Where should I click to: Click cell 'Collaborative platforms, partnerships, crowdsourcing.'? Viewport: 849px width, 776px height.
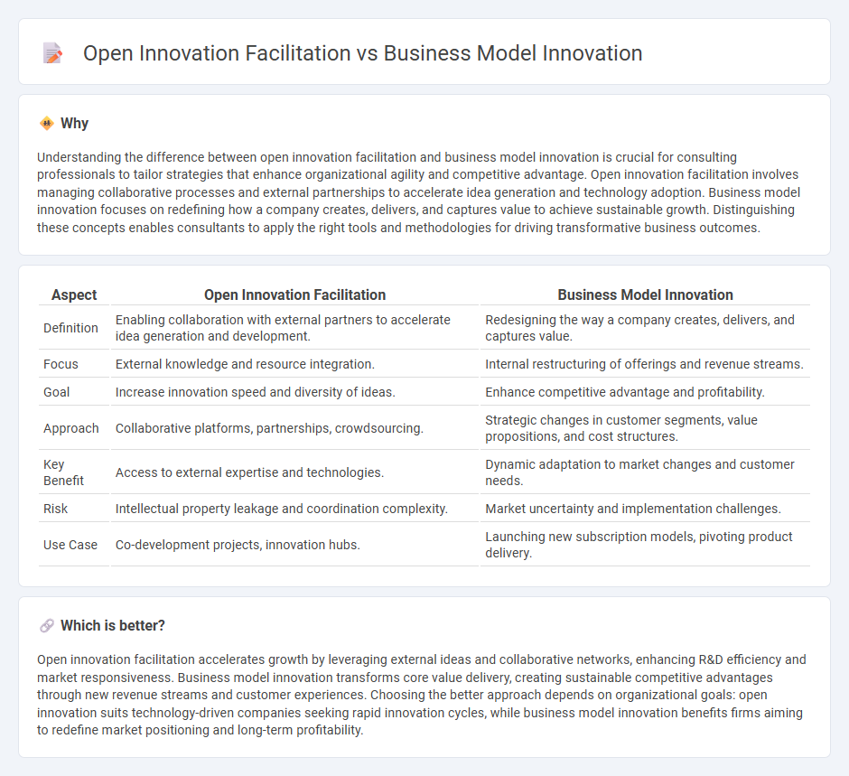(x=294, y=428)
